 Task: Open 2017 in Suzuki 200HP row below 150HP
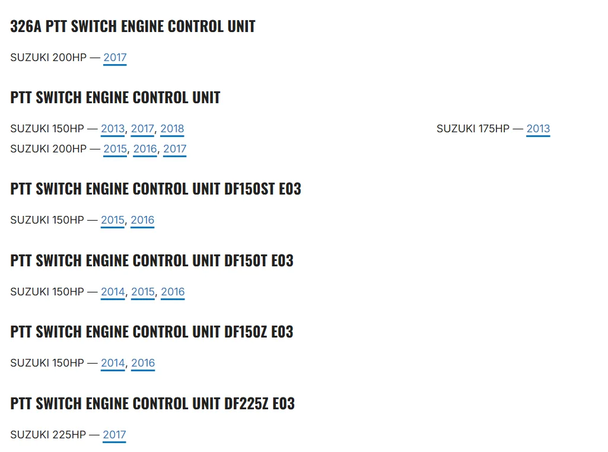click(x=175, y=149)
